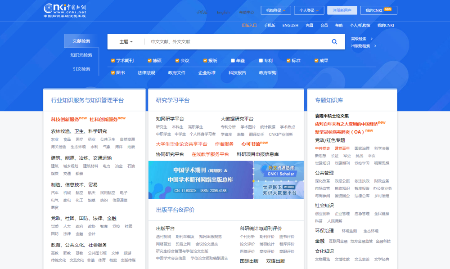This screenshot has height=269, width=450.
Task: Click the 高级检索 arrow icon
Action: [372, 39]
